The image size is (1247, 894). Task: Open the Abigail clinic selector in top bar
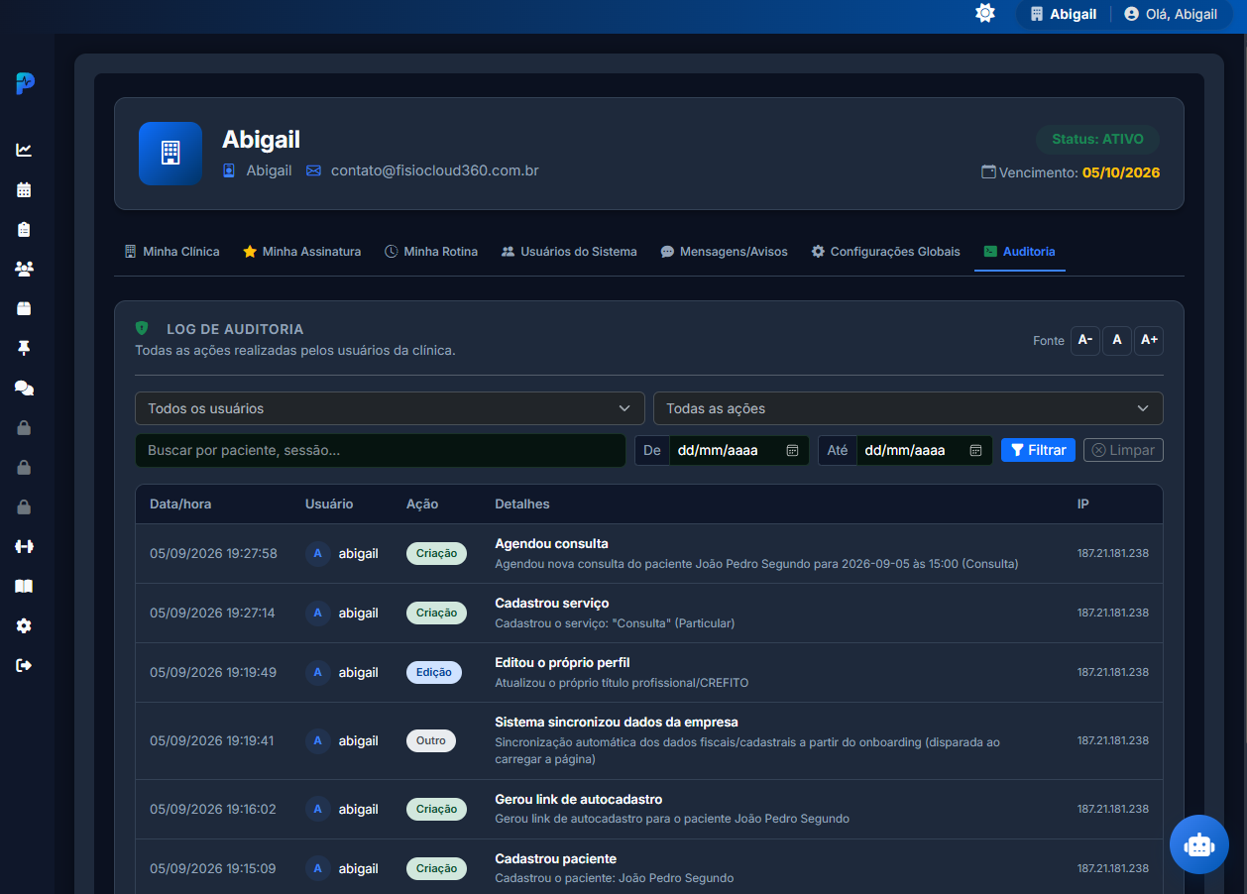[x=1064, y=15]
